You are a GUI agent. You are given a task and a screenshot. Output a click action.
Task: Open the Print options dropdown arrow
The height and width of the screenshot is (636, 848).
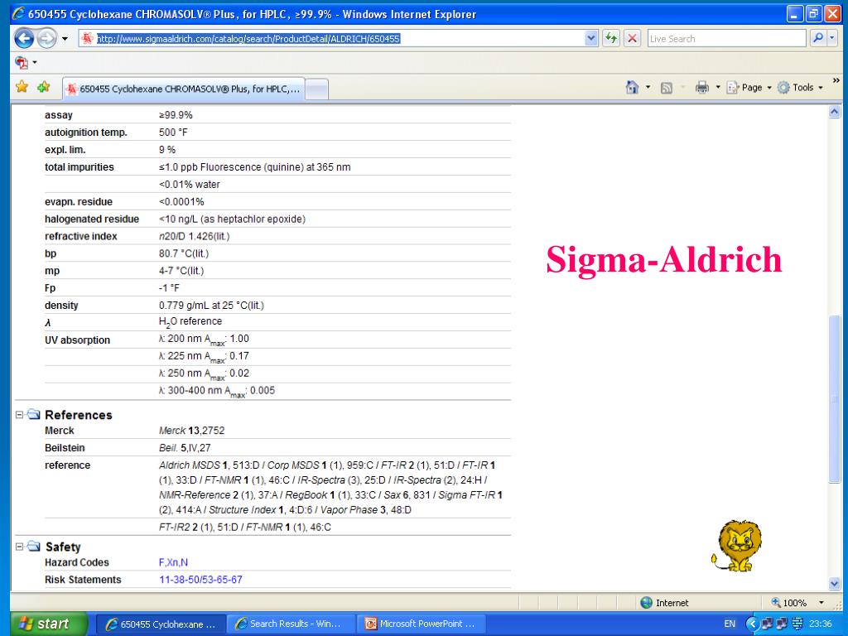pyautogui.click(x=718, y=88)
